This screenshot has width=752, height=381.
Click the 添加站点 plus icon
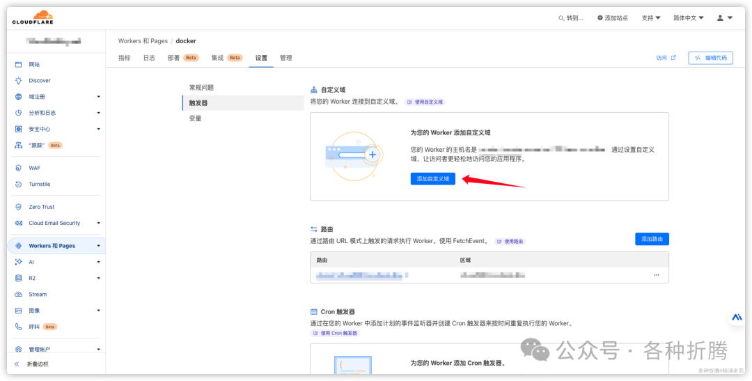point(600,17)
